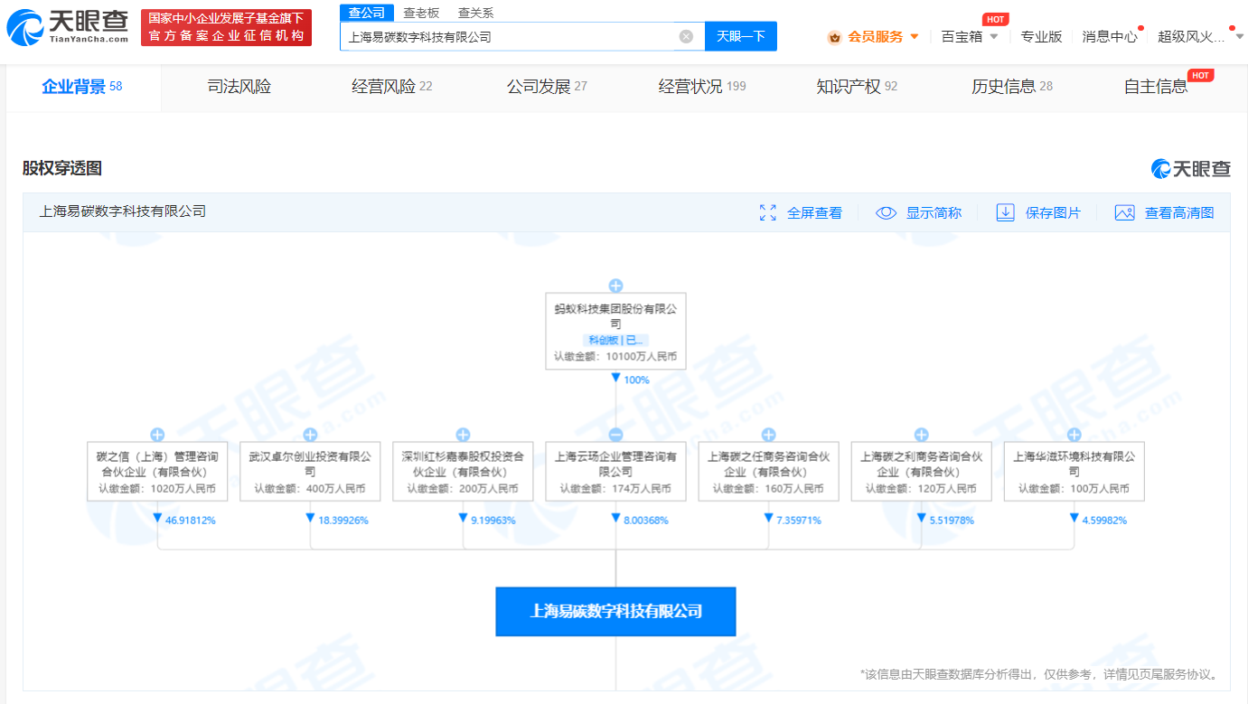The image size is (1248, 704).
Task: Select the 查老板 search tab
Action: 421,13
